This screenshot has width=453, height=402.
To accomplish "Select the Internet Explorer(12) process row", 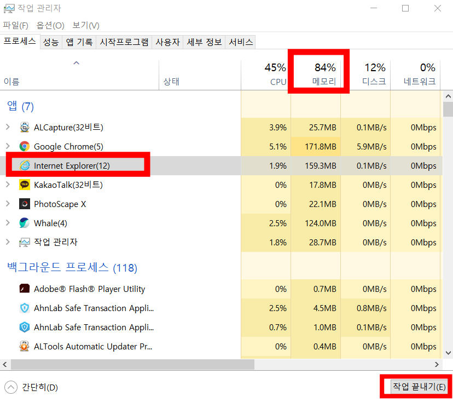I will pyautogui.click(x=221, y=166).
